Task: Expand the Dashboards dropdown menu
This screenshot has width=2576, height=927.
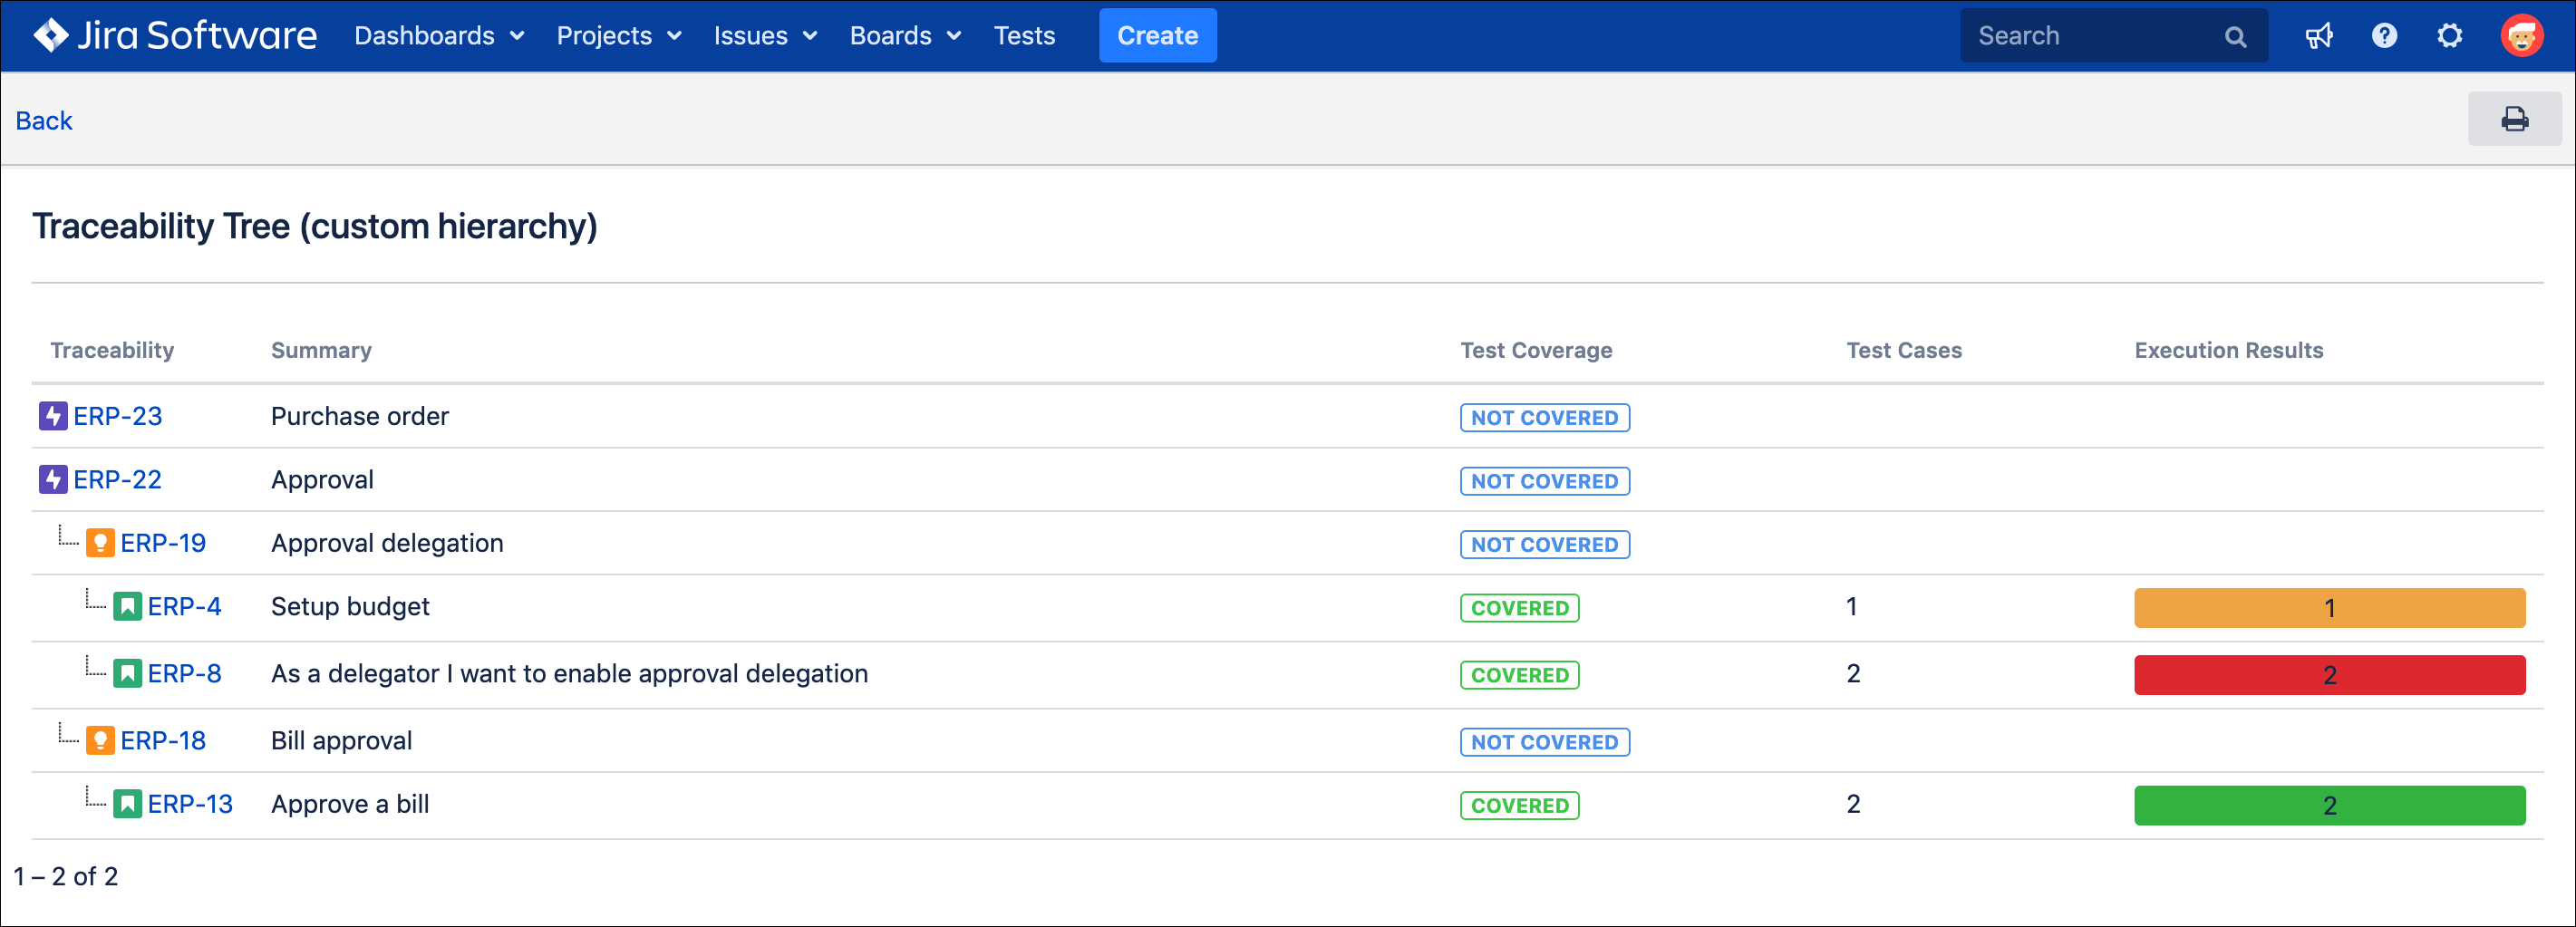Action: point(439,36)
